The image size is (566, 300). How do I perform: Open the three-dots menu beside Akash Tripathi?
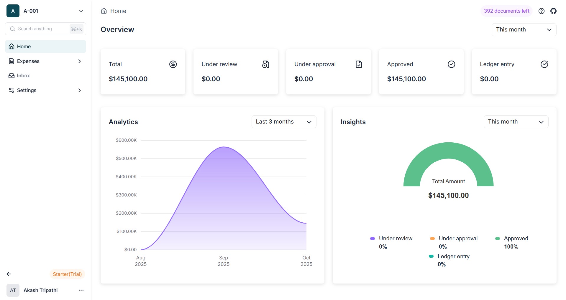pos(81,290)
